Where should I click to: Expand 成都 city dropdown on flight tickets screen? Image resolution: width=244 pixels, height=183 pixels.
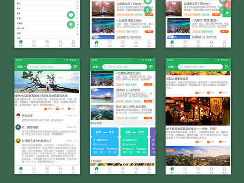(x=97, y=67)
